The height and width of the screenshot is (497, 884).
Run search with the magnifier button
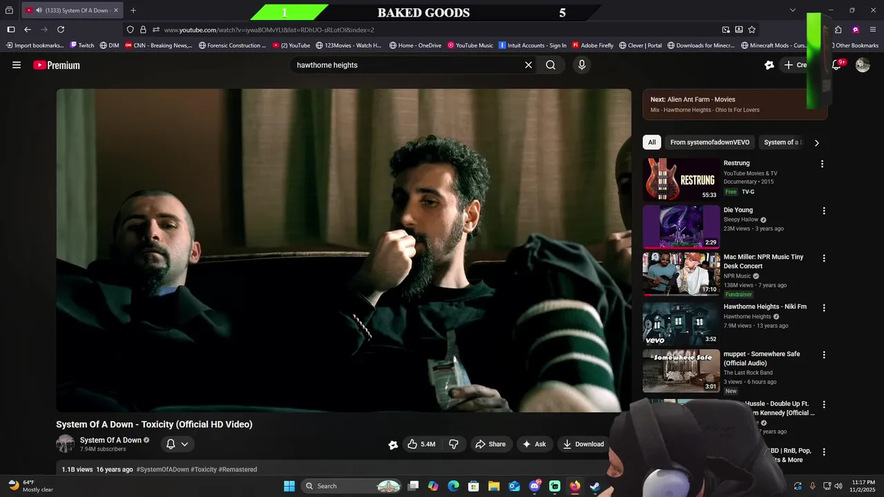(550, 65)
